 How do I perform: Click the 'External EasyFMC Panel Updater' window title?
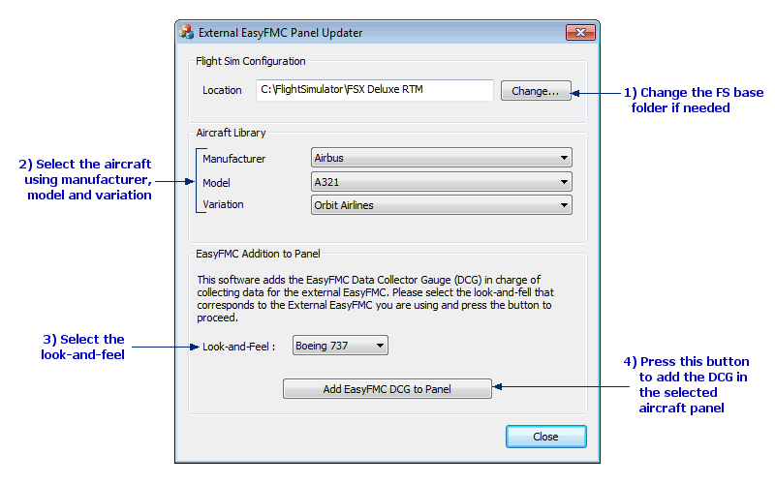click(280, 33)
